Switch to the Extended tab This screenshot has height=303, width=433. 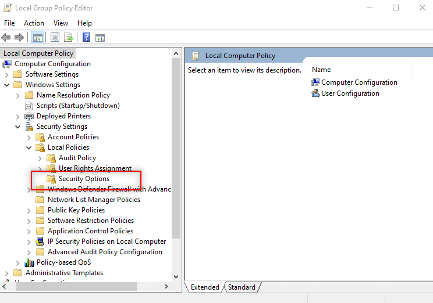(x=205, y=287)
